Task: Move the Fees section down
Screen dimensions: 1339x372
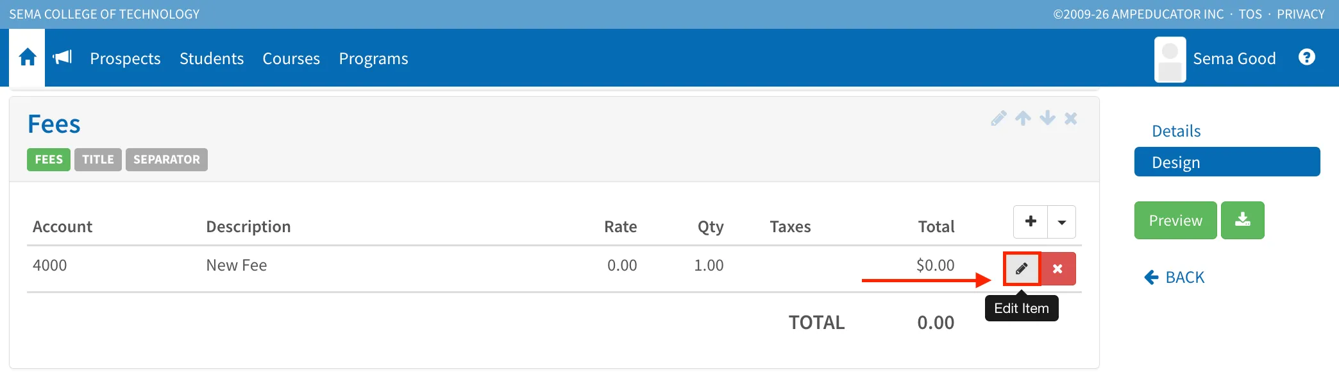Action: click(x=1047, y=119)
